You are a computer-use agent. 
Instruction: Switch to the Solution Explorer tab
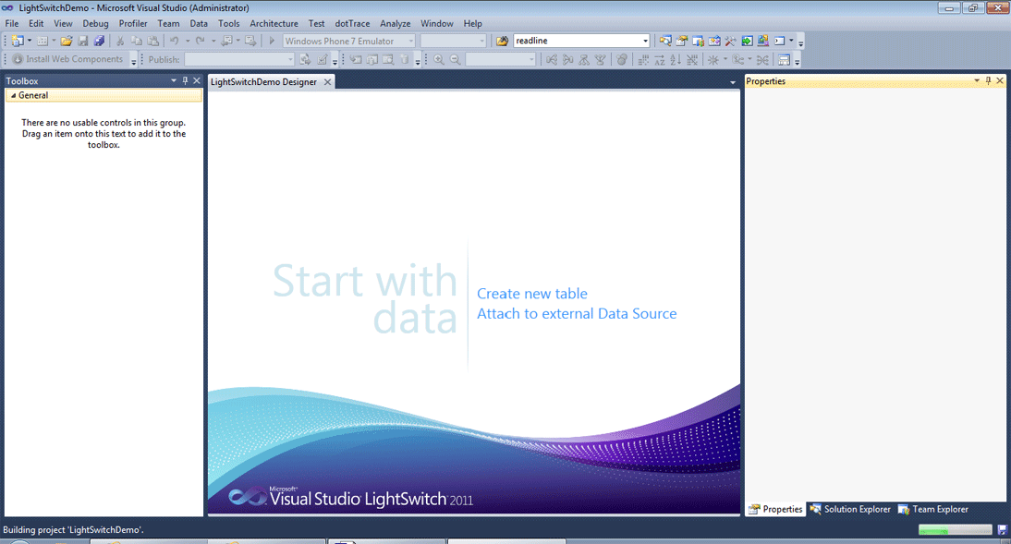pyautogui.click(x=850, y=509)
